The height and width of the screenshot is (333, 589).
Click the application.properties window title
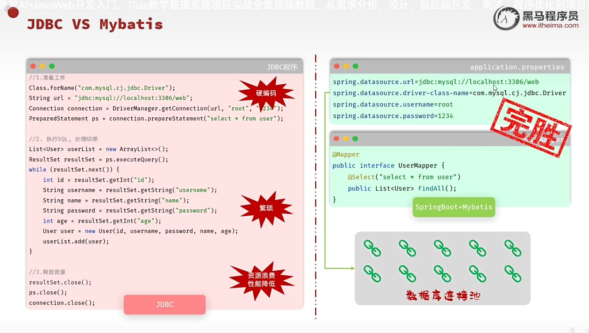point(517,67)
